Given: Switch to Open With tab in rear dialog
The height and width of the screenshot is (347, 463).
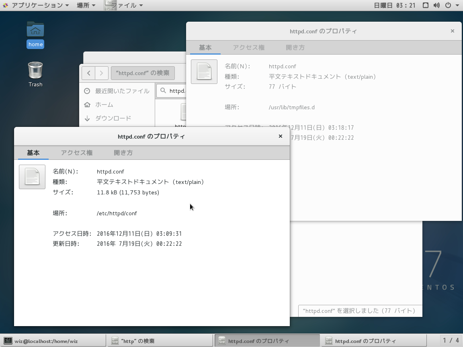Looking at the screenshot, I should click(x=295, y=47).
